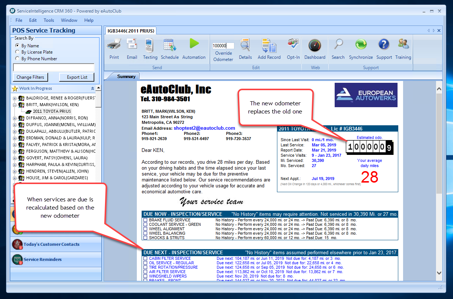Select the IGB3446 (2011 PRIUS) document tab

131,31
